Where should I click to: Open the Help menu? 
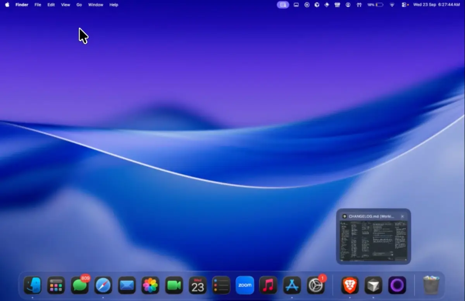coord(114,5)
